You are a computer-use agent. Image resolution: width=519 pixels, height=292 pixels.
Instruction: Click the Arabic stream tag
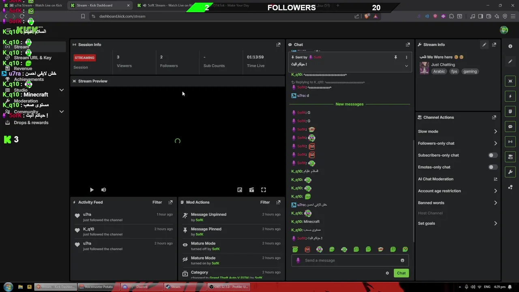(439, 71)
